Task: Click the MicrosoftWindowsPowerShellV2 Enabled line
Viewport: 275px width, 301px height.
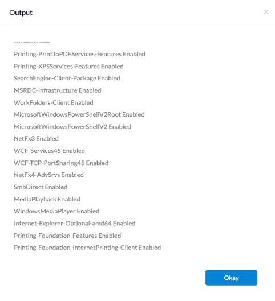Action: (72, 127)
